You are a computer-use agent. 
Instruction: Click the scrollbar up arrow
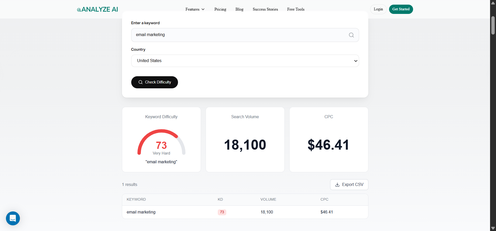493,3
